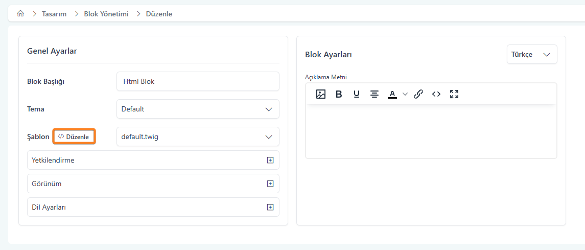Toggle underline formatting in editor
585x250 pixels.
[x=357, y=94]
